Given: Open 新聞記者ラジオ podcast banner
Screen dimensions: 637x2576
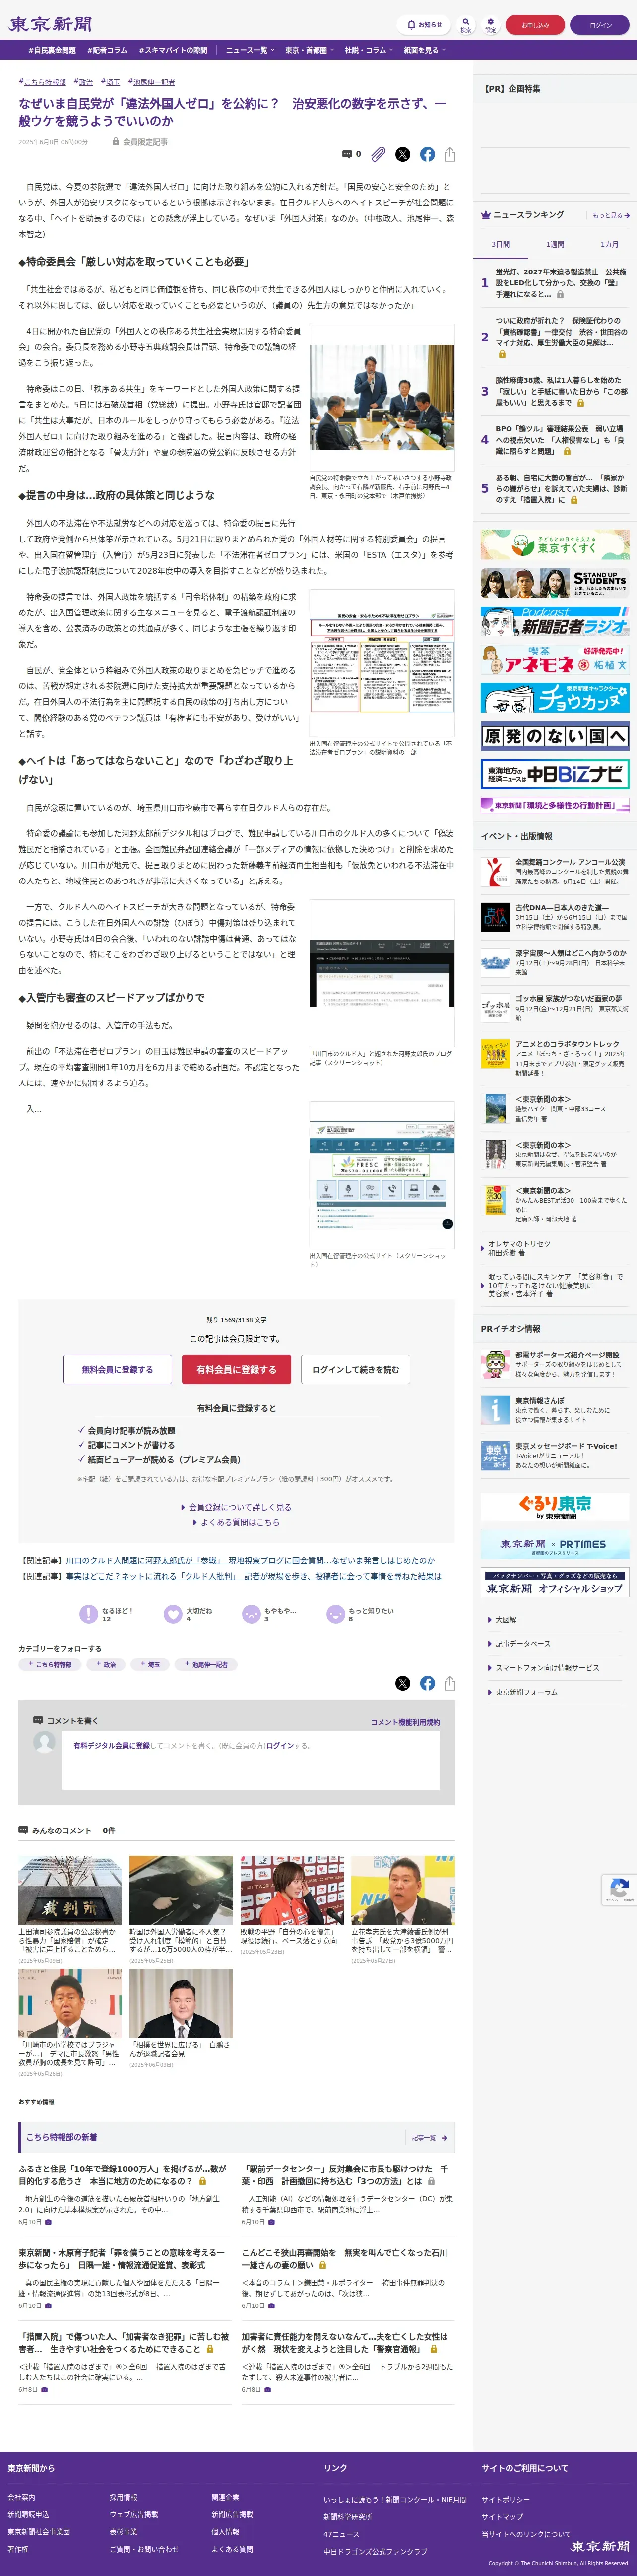Looking at the screenshot, I should click(x=555, y=621).
